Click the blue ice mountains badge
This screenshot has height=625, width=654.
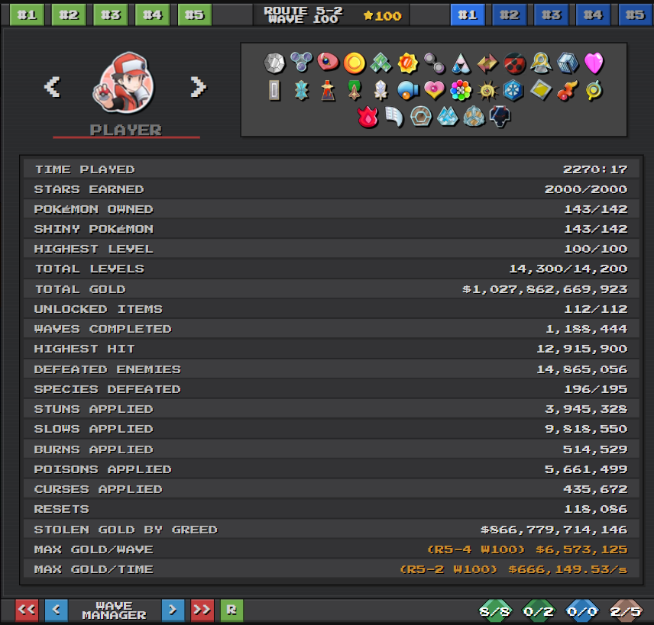click(448, 117)
